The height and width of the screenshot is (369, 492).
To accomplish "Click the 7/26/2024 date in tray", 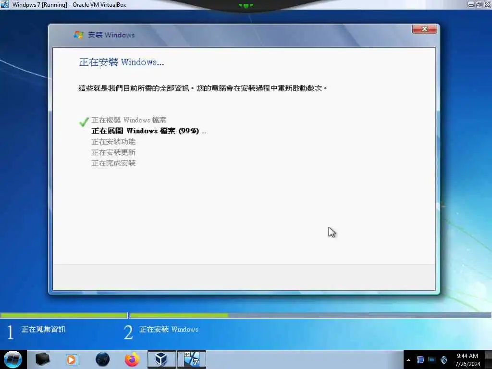I will coord(467,364).
